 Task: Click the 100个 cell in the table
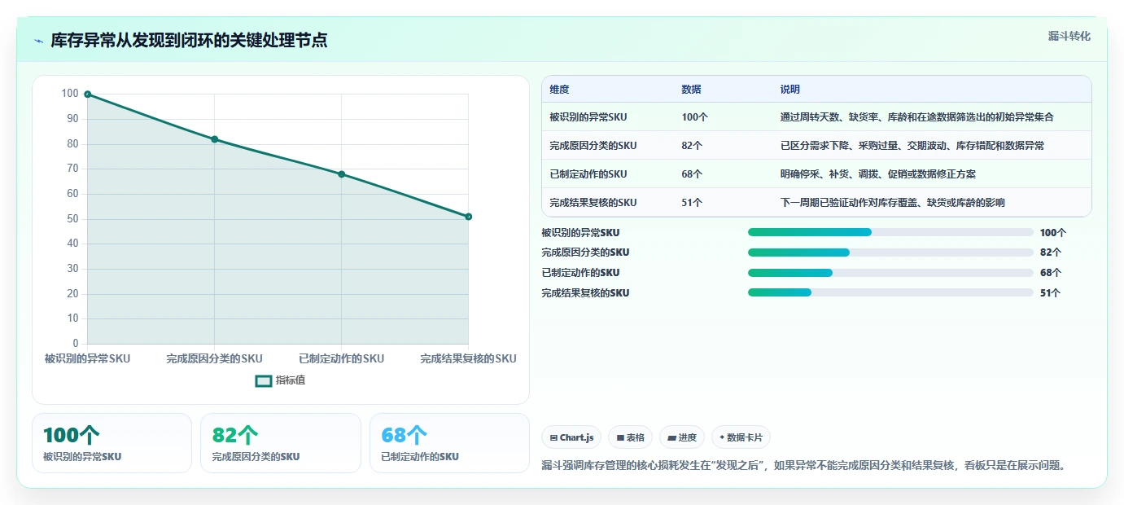694,117
